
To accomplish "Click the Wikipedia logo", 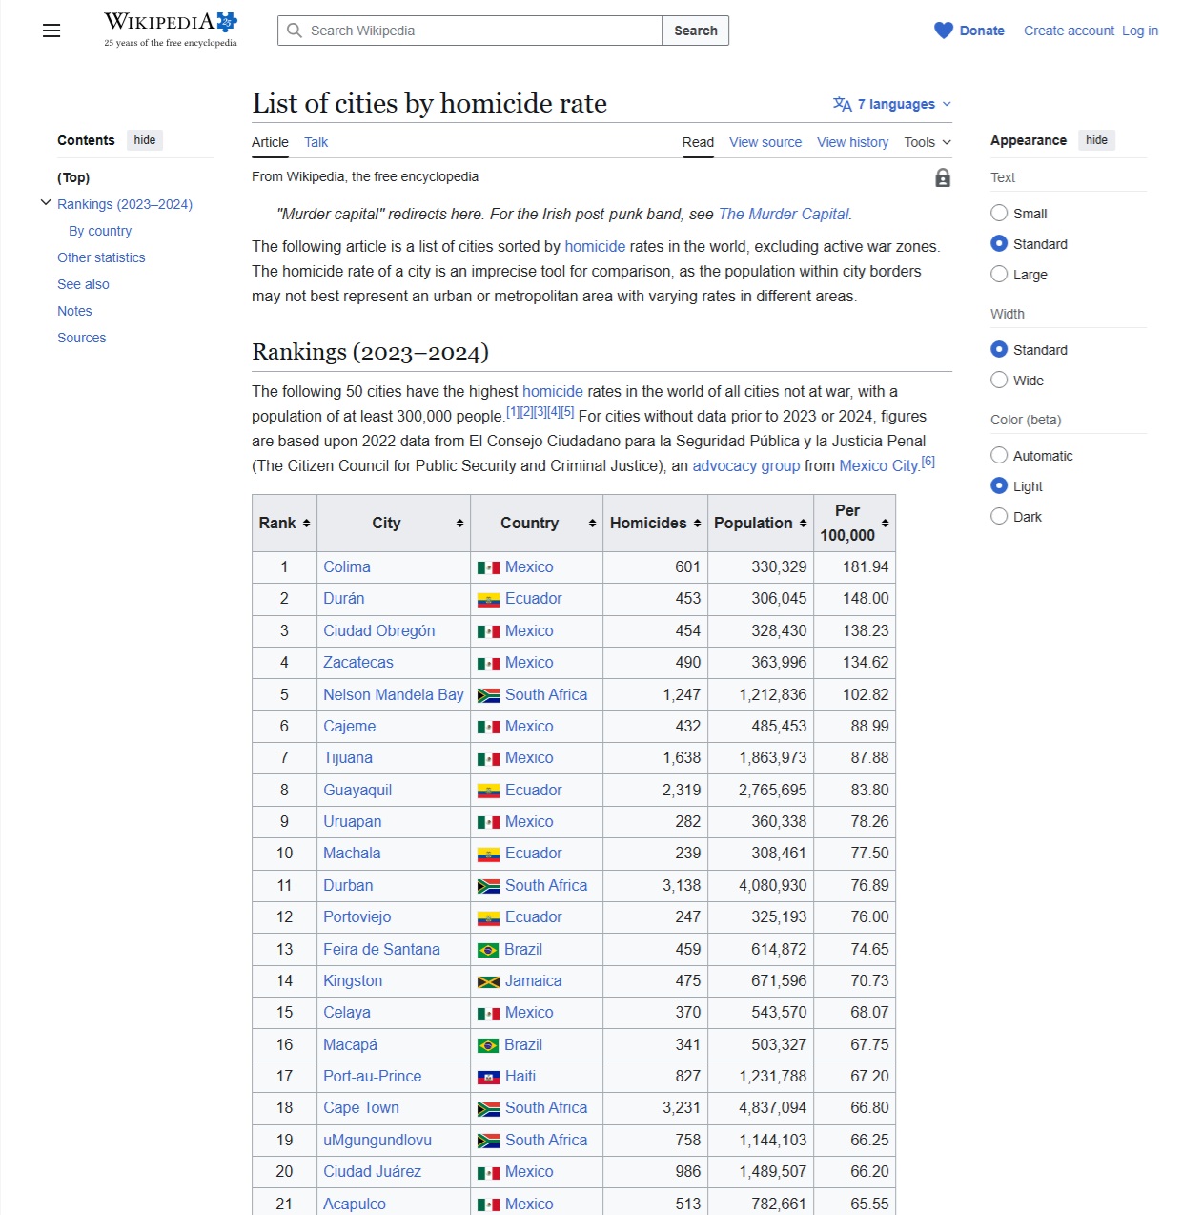I will pyautogui.click(x=171, y=30).
